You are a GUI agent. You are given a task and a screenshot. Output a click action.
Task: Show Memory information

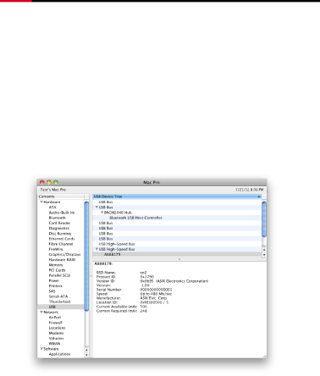(56, 265)
